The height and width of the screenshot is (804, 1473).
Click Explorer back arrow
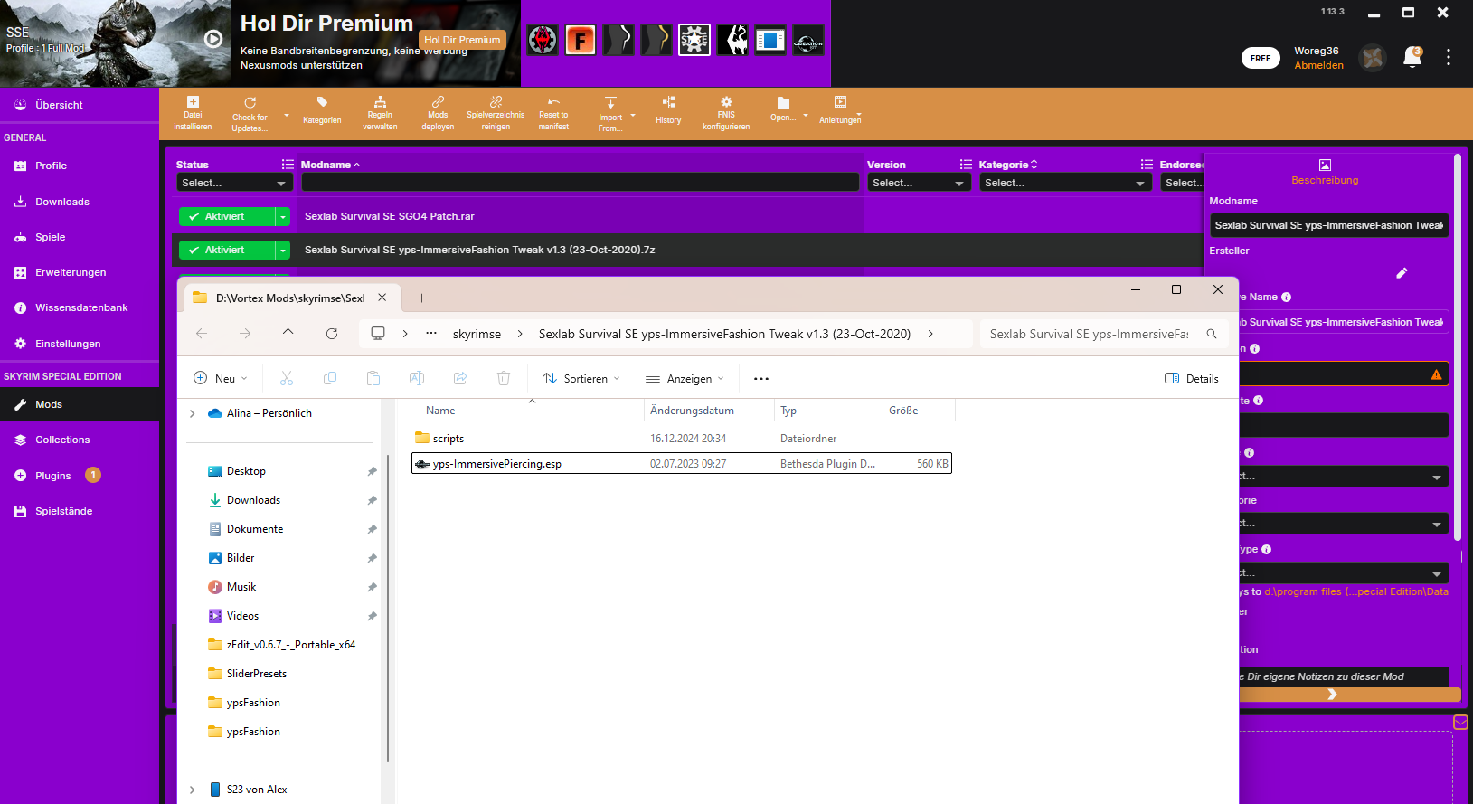click(x=202, y=334)
